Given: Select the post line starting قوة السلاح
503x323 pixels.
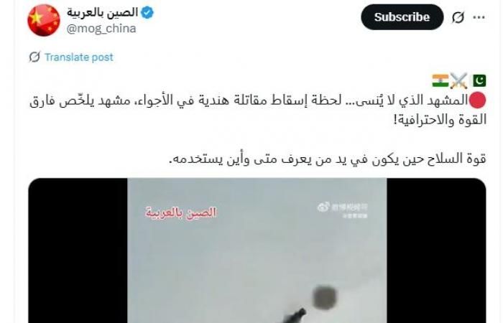Looking at the screenshot, I should (x=327, y=159).
